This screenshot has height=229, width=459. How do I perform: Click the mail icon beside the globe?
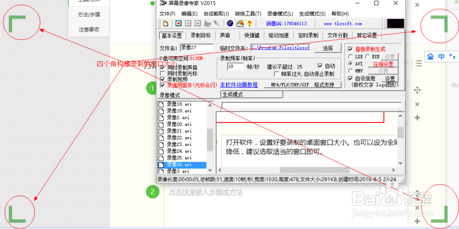pos(240,23)
